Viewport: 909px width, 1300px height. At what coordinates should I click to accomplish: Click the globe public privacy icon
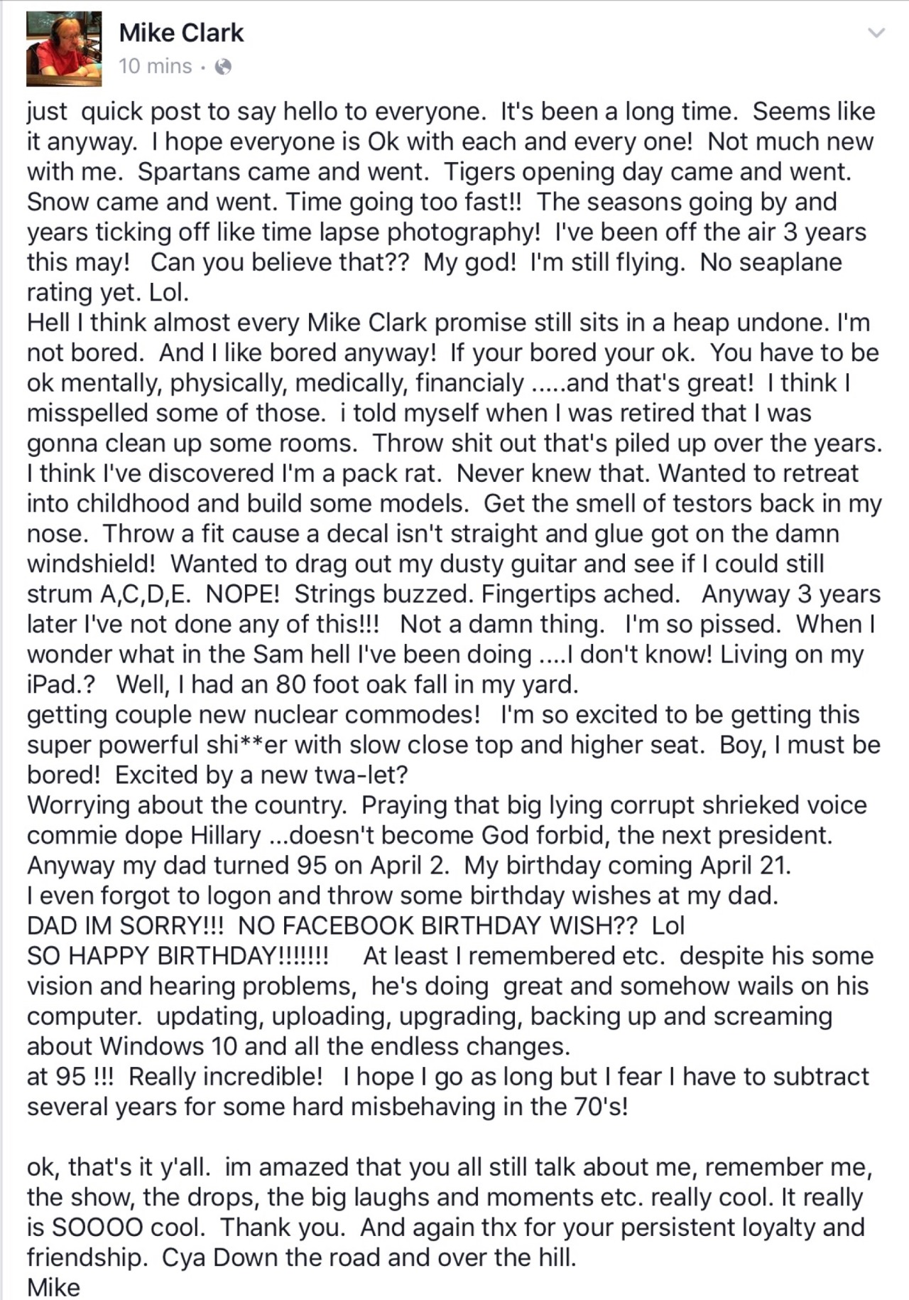223,67
